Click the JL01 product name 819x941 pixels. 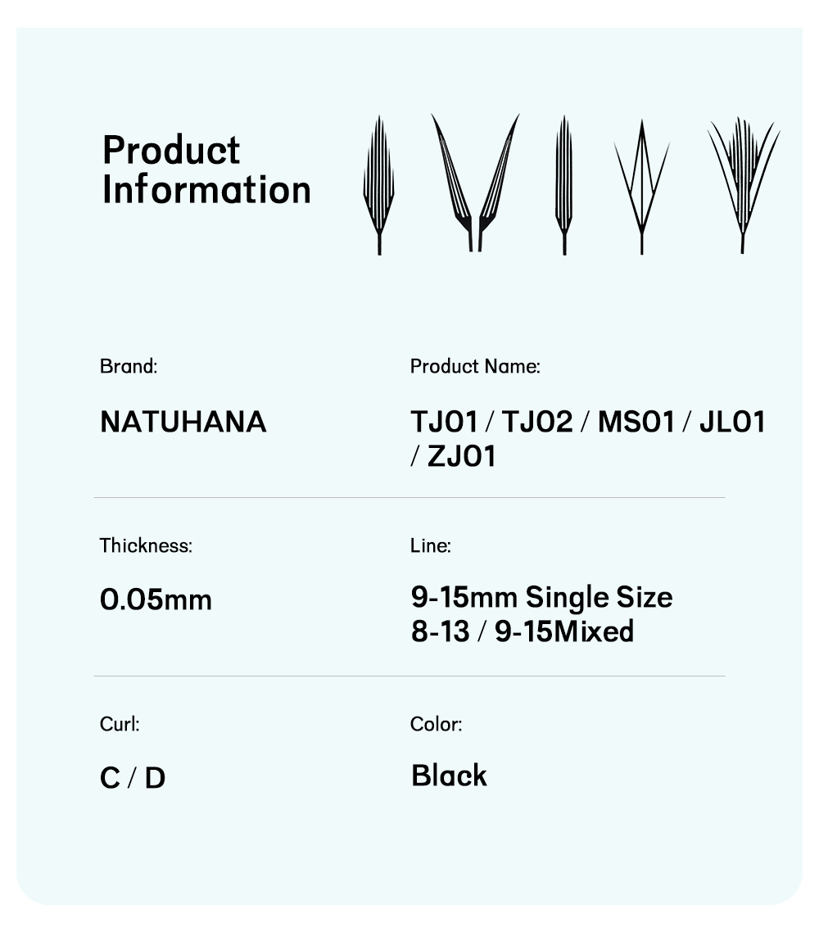coord(732,422)
